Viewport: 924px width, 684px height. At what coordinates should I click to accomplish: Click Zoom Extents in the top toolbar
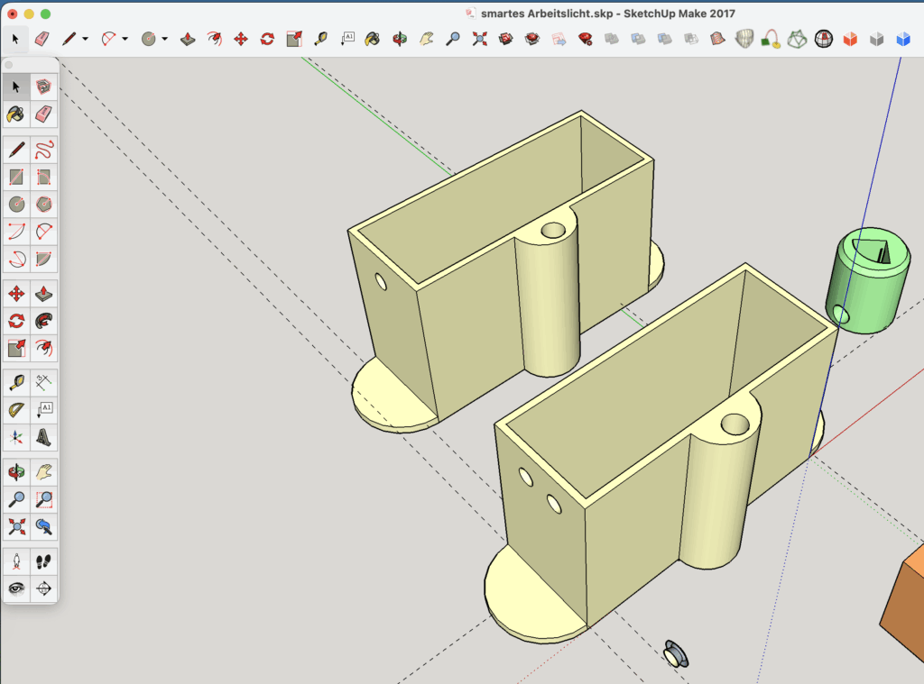[479, 39]
